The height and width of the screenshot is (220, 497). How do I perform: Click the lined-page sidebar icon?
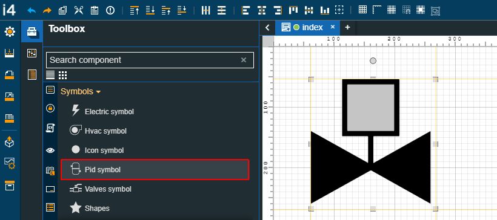click(x=10, y=118)
